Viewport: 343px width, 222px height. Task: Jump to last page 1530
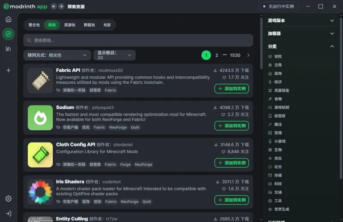coord(235,55)
